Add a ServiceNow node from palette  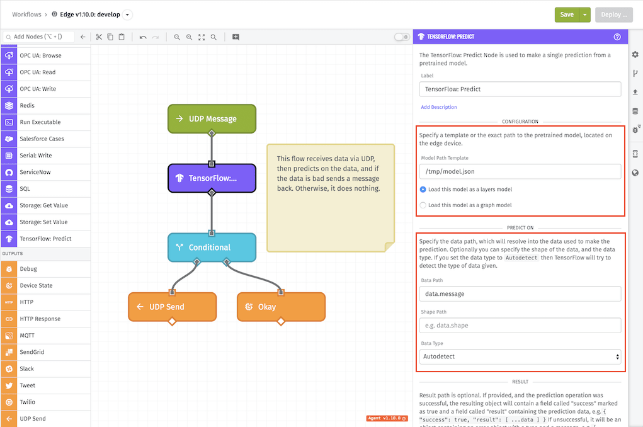click(x=45, y=173)
